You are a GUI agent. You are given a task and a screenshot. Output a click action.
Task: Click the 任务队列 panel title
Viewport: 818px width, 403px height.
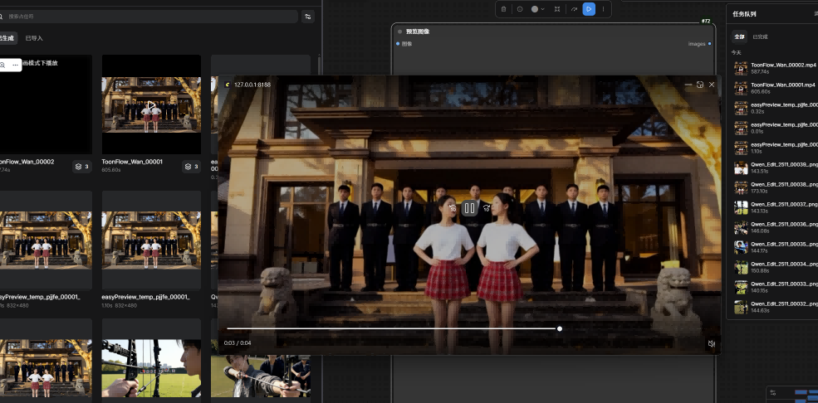click(744, 14)
